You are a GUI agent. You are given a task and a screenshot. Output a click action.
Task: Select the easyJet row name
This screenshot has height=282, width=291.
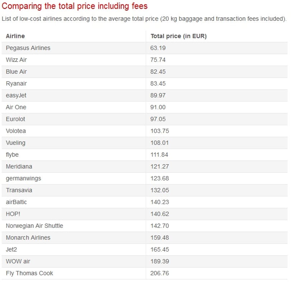[x=16, y=95]
